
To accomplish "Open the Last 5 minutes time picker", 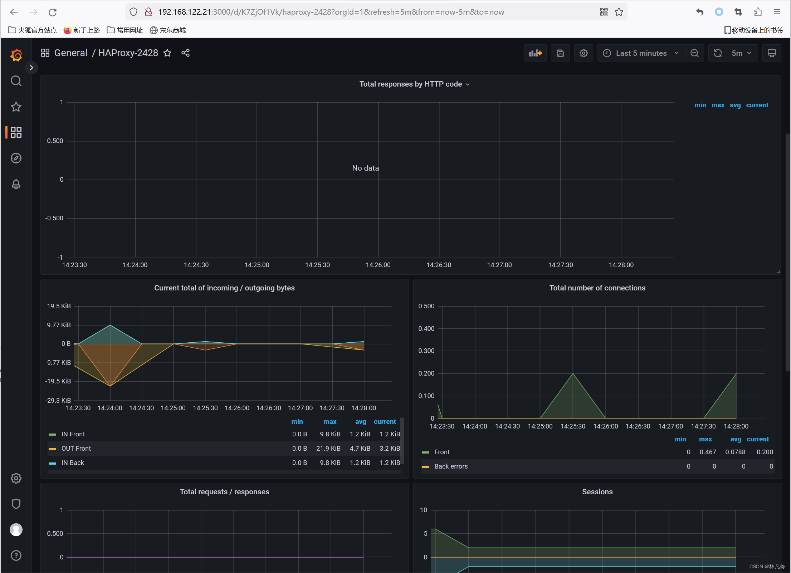I will [x=641, y=53].
